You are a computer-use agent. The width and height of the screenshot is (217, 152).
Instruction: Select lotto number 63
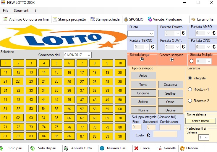(x=31, y=118)
